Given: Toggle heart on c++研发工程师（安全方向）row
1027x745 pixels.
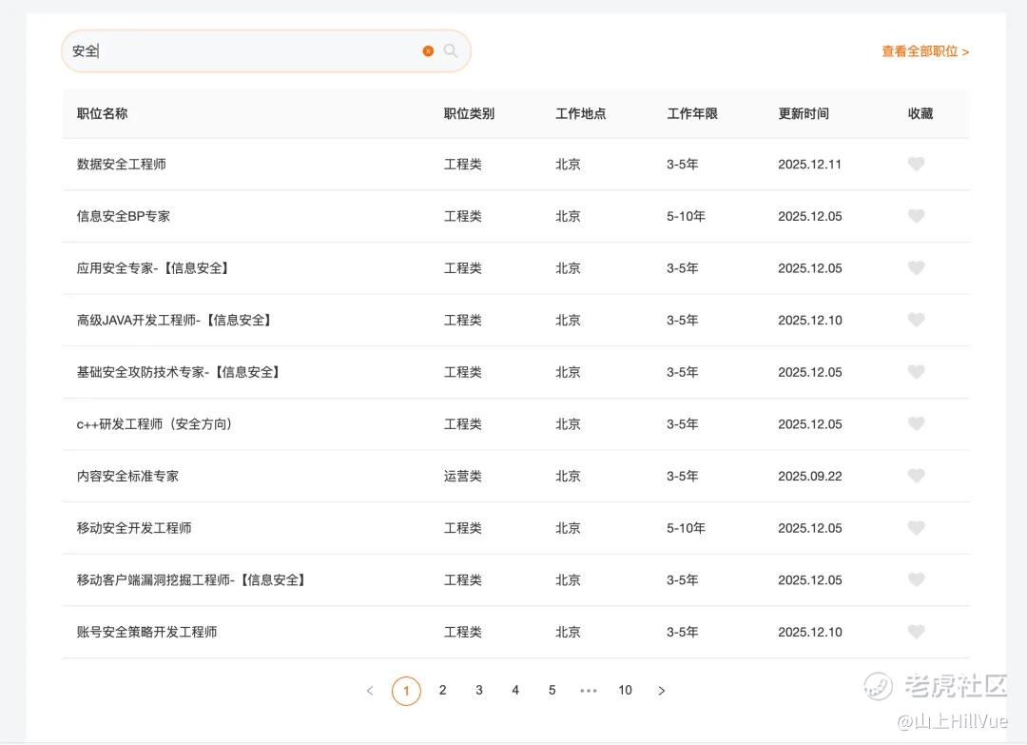Looking at the screenshot, I should click(917, 423).
